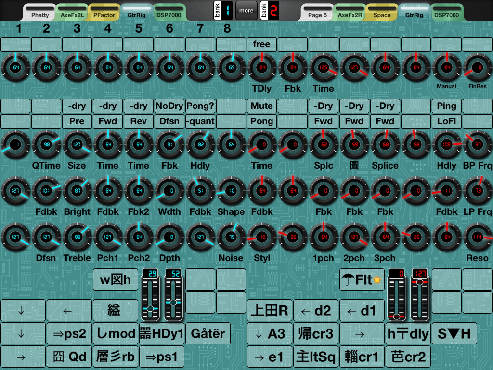Click the red slider showing 127
The width and height of the screenshot is (493, 370).
[x=420, y=295]
